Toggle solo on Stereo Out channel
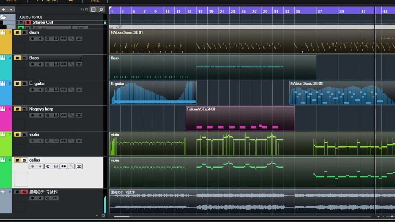The image size is (395, 222). tap(28, 22)
